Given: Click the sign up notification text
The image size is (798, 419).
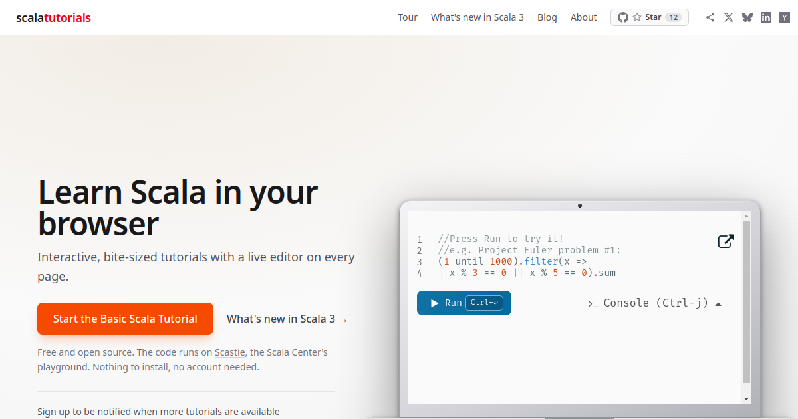Looking at the screenshot, I should tap(158, 412).
